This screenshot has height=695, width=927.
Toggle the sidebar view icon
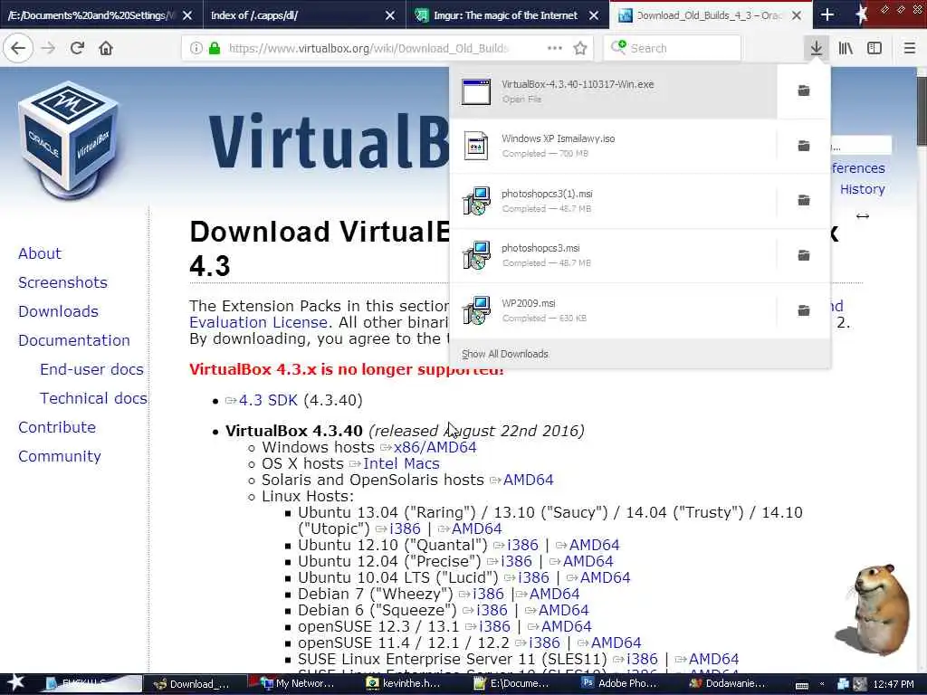874,49
